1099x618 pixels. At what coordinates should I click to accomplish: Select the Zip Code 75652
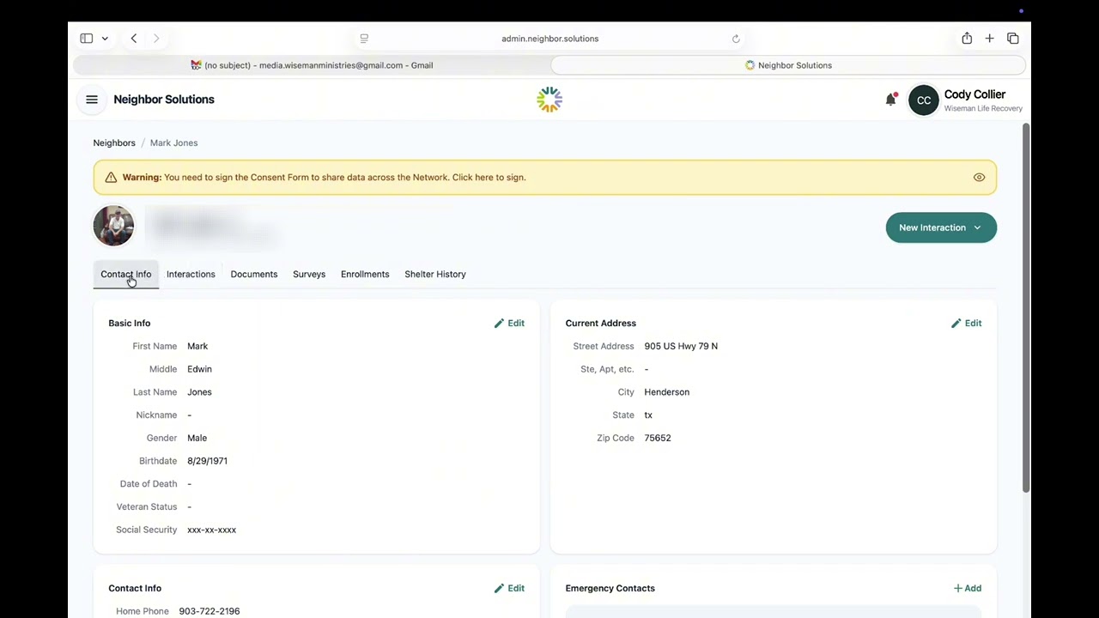658,439
